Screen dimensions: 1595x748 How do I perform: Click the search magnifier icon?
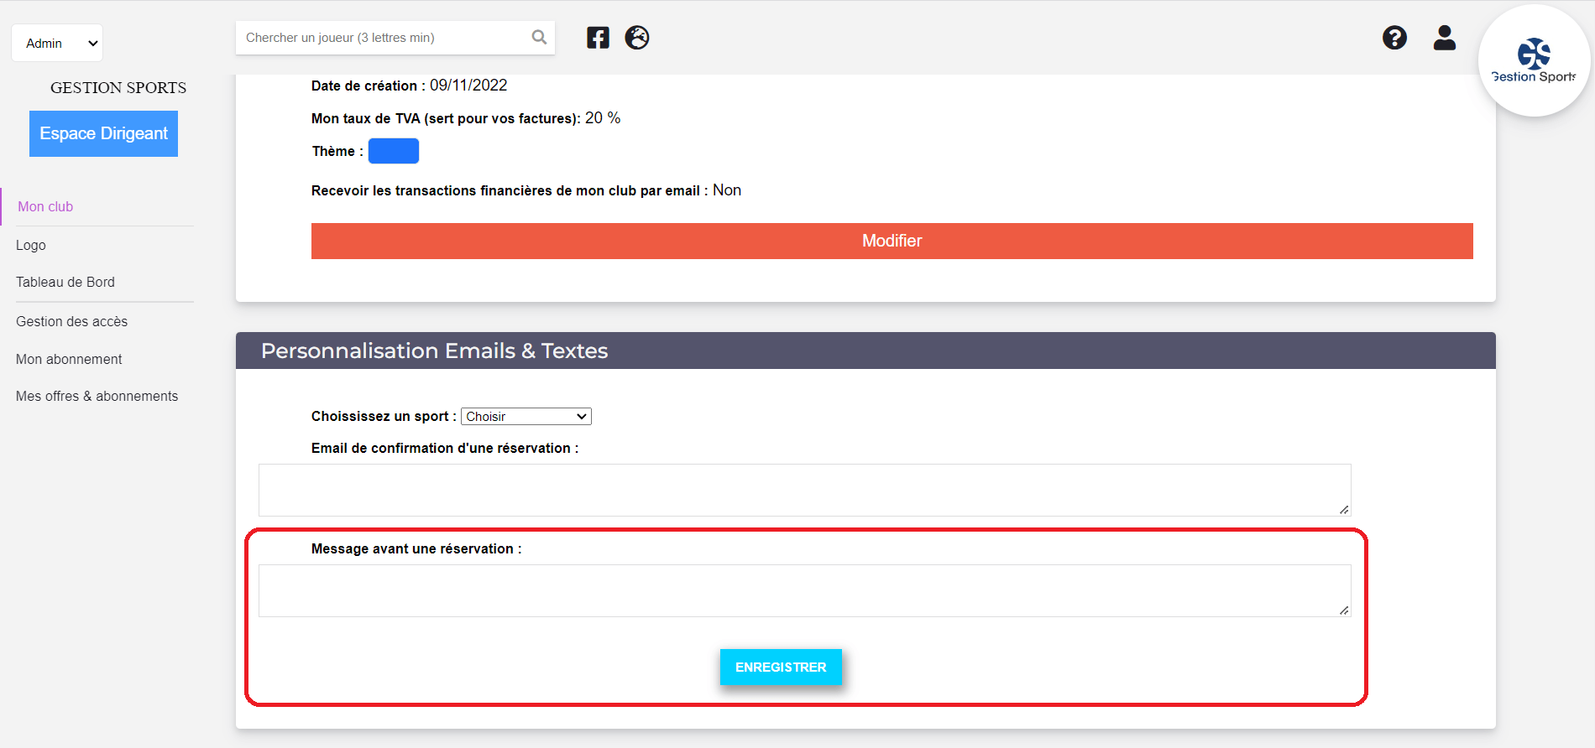[x=539, y=38]
